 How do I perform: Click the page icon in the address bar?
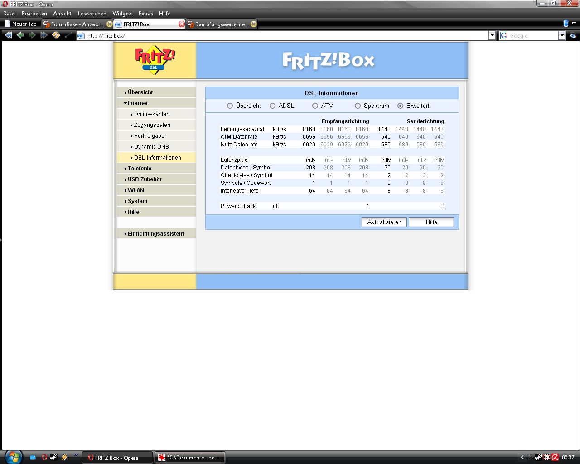click(x=81, y=36)
